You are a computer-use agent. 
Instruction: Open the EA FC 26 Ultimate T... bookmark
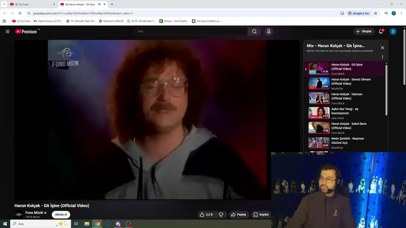tap(141, 21)
